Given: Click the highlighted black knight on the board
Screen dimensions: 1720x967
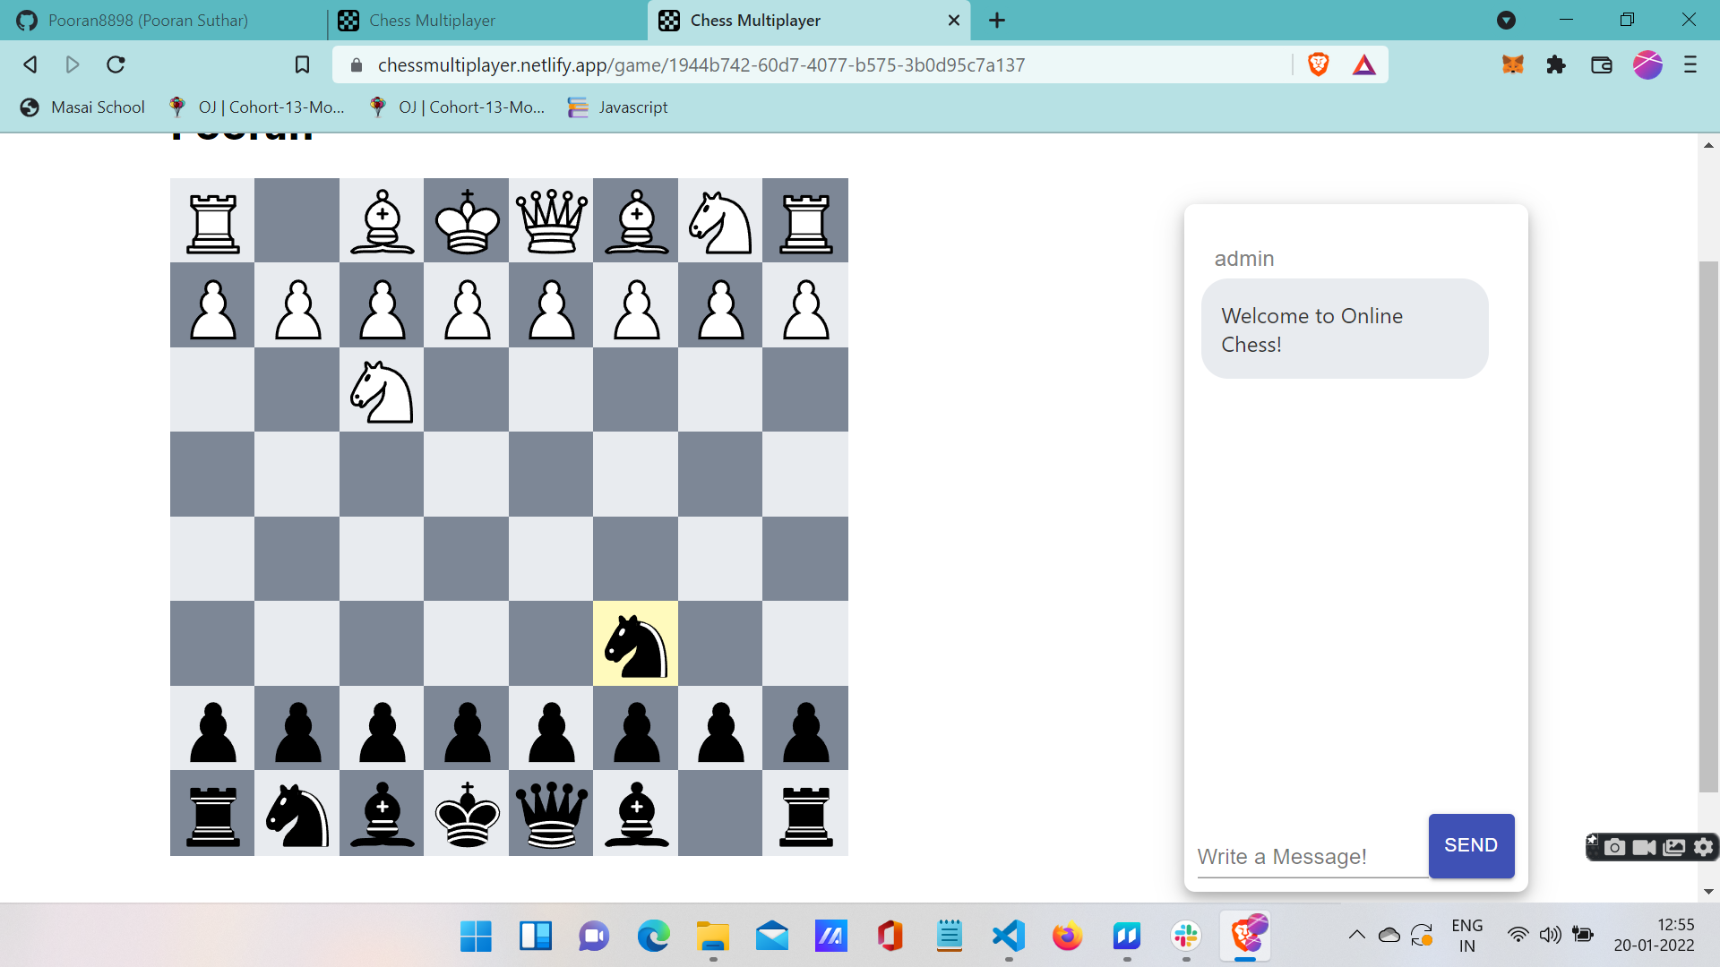Looking at the screenshot, I should click(635, 644).
